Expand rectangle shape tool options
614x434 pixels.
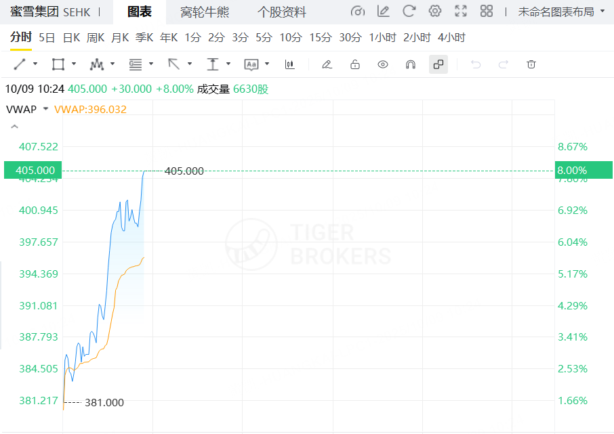74,64
